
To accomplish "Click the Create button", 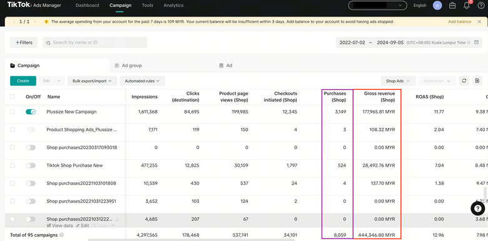I will (23, 81).
